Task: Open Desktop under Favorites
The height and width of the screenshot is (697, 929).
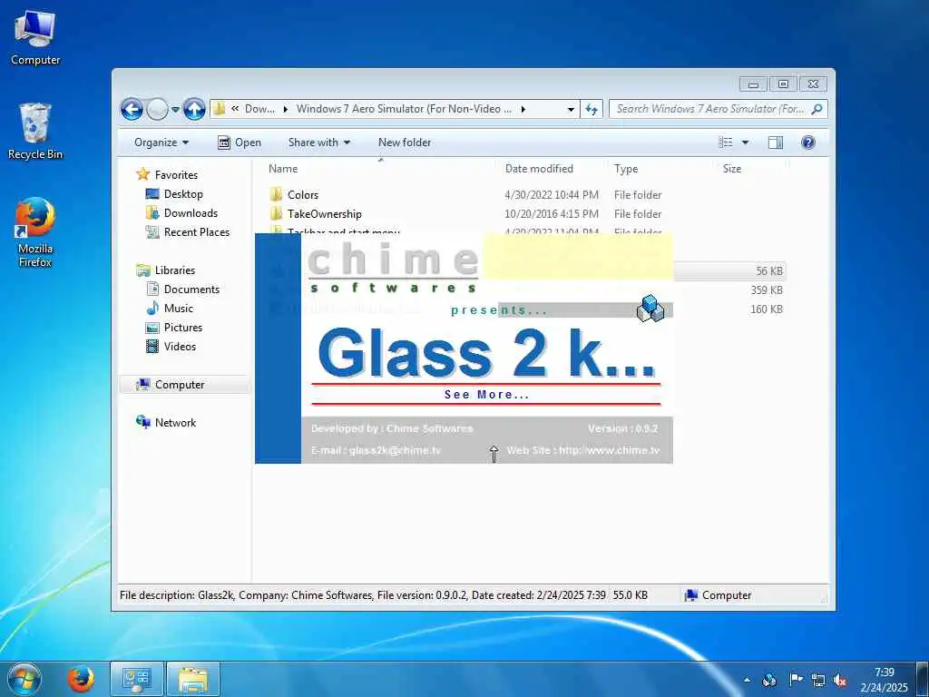Action: (183, 194)
